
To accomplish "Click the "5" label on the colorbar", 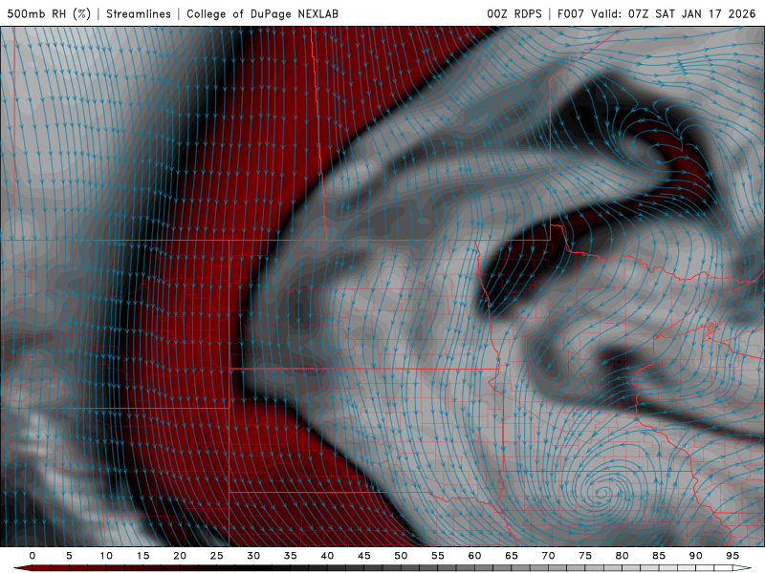I will tap(69, 556).
